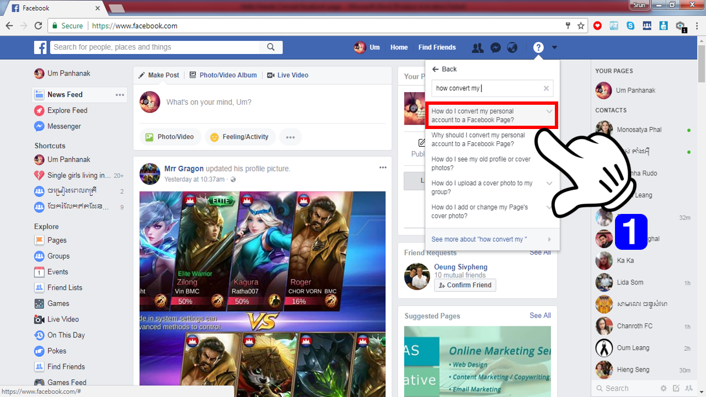The height and width of the screenshot is (397, 706).
Task: Click the Online Marketing suggested page image
Action: [x=478, y=362]
